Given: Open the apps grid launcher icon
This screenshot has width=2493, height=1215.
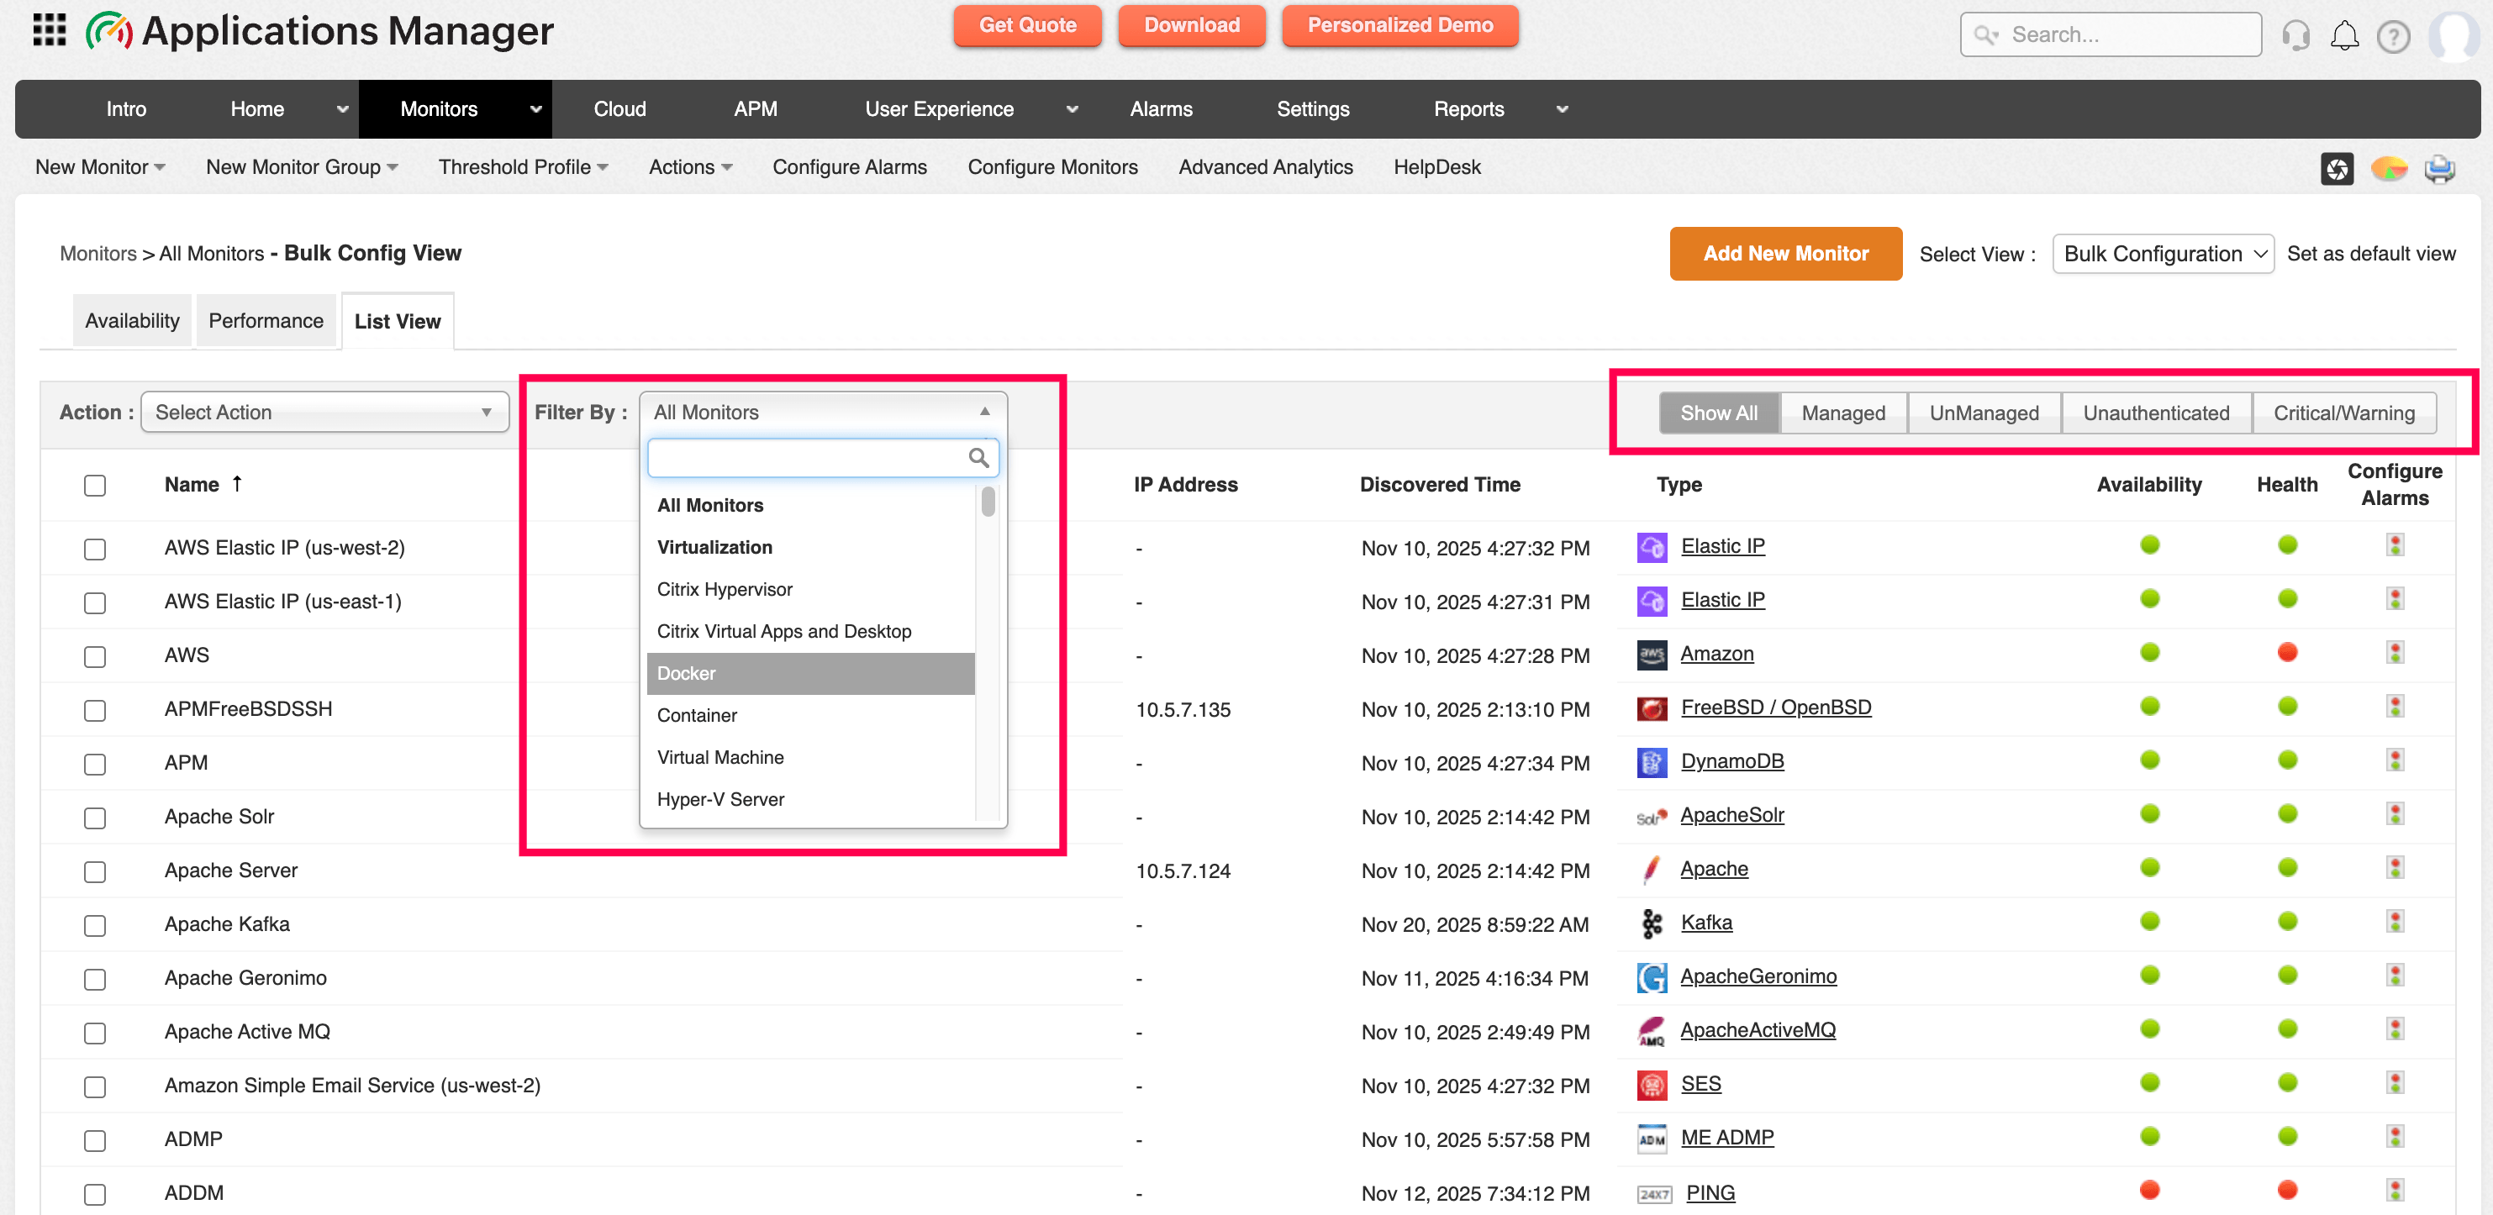Looking at the screenshot, I should tap(50, 30).
